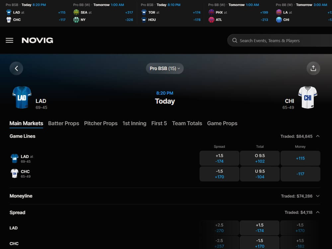Open LAD at CHC ticker game card
Viewport: 332px width, 249px height.
coord(36,13)
